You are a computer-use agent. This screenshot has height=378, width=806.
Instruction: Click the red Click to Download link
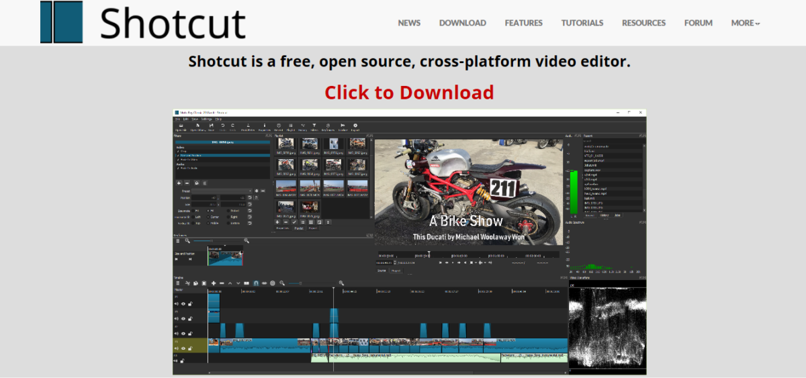(408, 92)
